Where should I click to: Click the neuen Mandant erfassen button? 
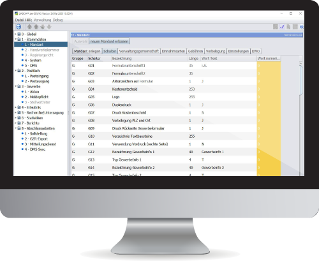pos(109,41)
